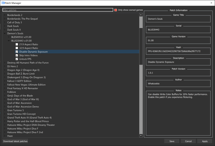The height and width of the screenshot is (146, 215).
Task: Toggle Only show owned games checkbox
Action: point(116,10)
